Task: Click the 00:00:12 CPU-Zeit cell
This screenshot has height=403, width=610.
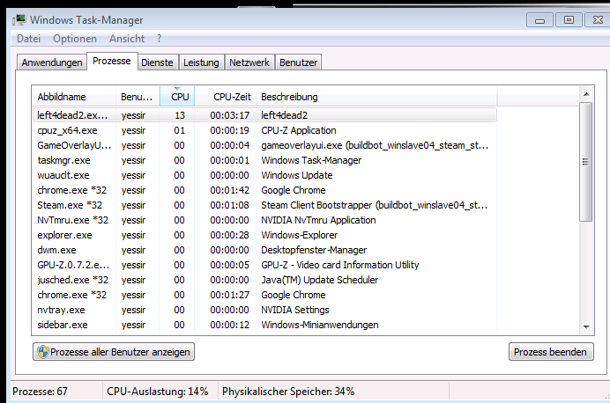Action: [230, 325]
